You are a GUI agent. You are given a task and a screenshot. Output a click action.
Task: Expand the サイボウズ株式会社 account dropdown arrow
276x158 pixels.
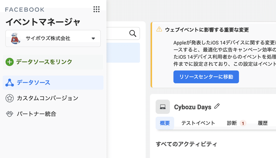click(x=93, y=38)
